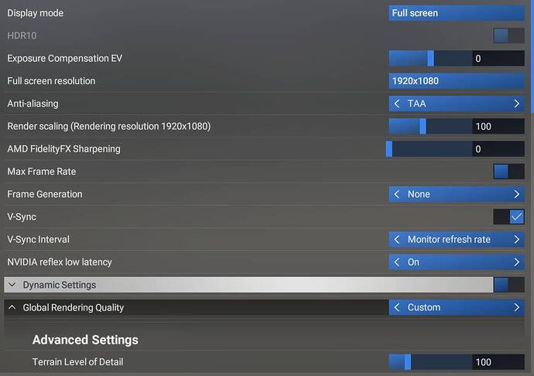Open the Display mode Full screen dropdown
Image resolution: width=534 pixels, height=376 pixels.
[456, 13]
